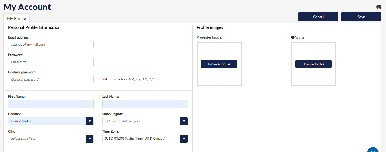
Task: Click the empty area of the Presenter Image frame
Action: pos(219,51)
